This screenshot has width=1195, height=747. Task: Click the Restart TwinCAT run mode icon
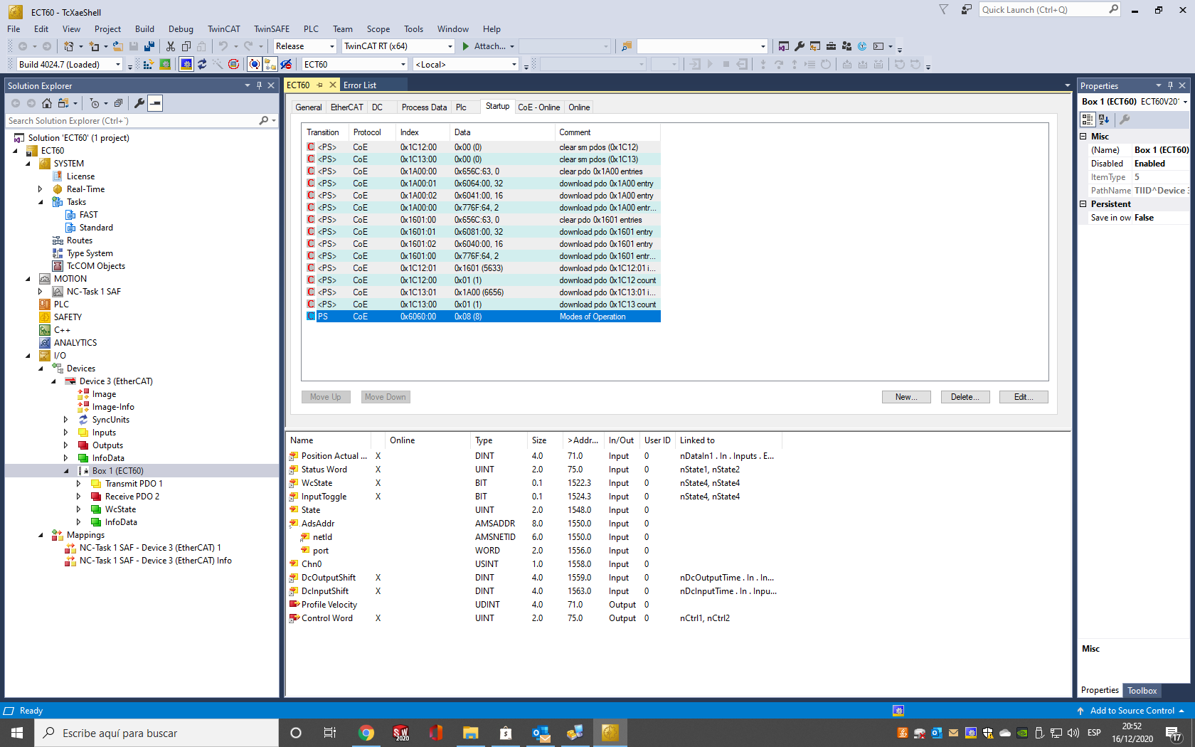[x=165, y=65]
